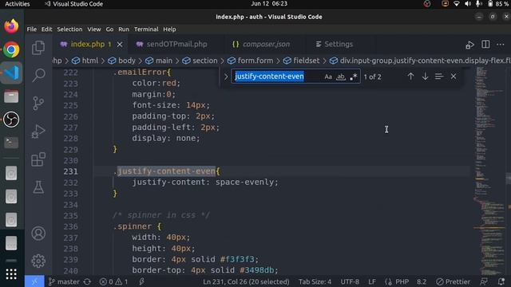The width and height of the screenshot is (511, 287).
Task: Open the File menu
Action: [x=32, y=29]
